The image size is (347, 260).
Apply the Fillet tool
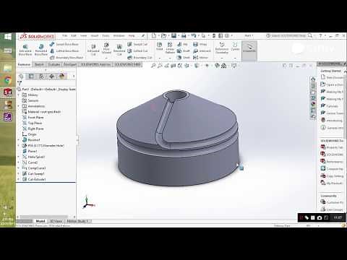[x=159, y=46]
